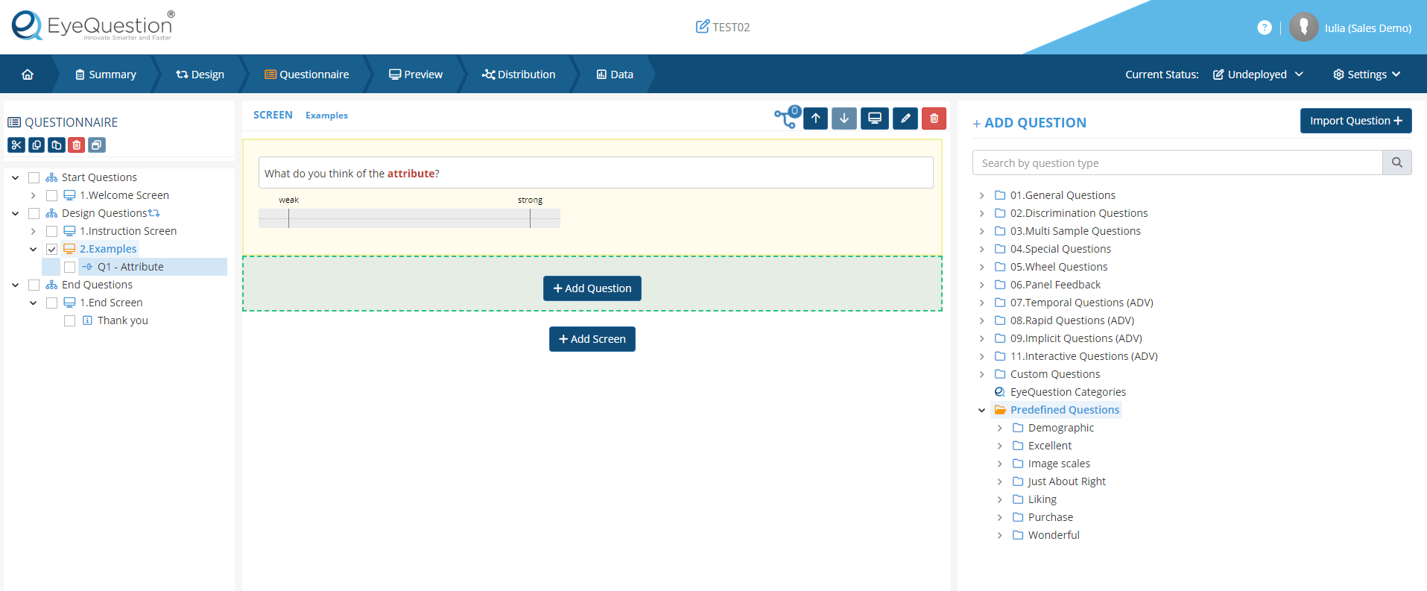Collapse the Predefined Questions folder

pos(981,410)
